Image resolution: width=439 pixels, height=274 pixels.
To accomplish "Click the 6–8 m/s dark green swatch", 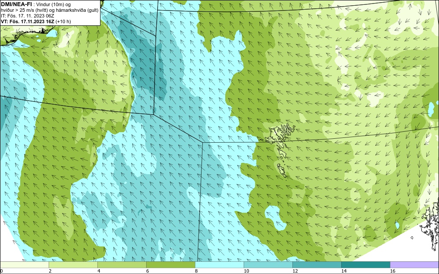I will tap(170, 265).
